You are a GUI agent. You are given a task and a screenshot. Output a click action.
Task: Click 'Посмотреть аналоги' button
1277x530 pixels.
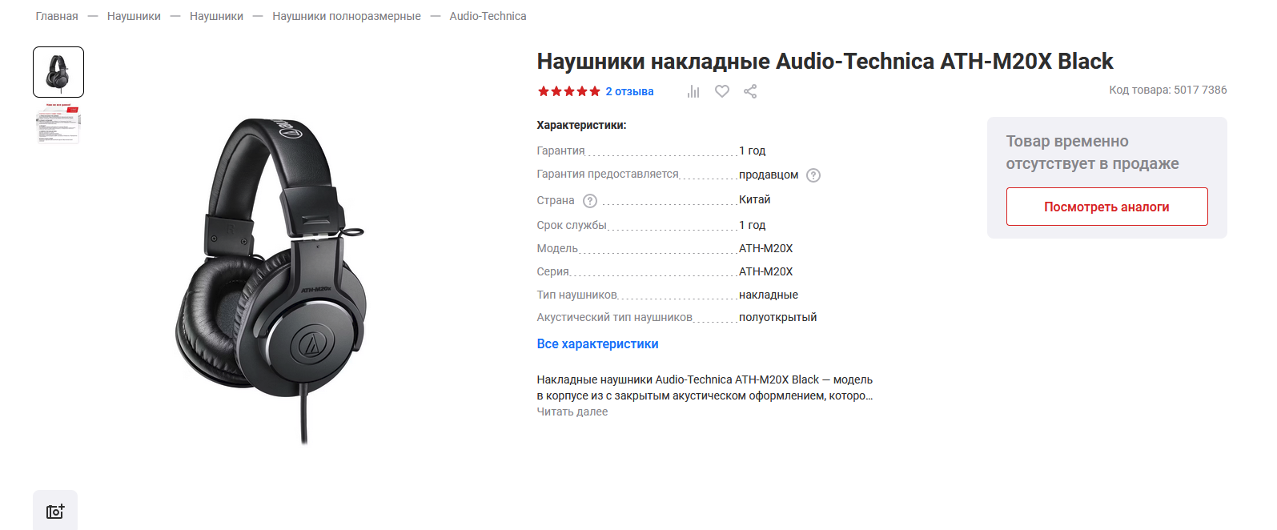coord(1106,207)
